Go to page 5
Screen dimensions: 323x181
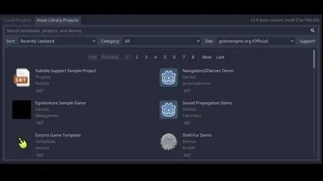pyautogui.click(x=165, y=57)
